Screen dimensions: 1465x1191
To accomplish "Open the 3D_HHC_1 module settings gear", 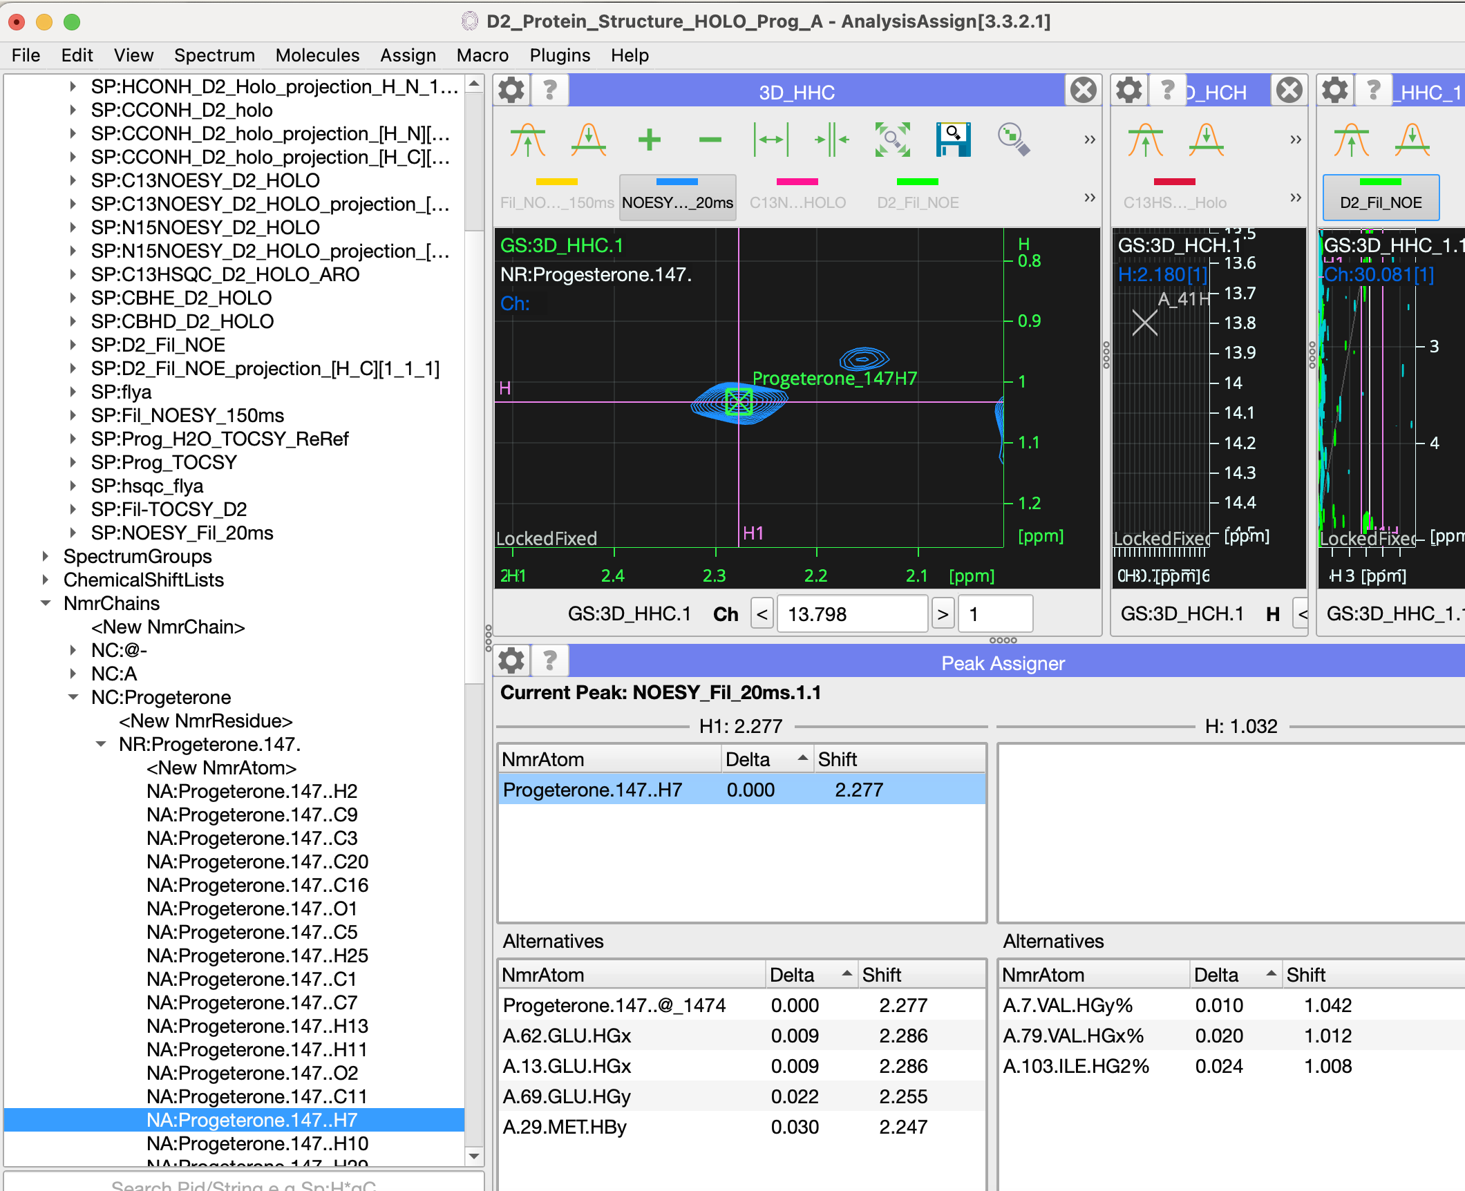I will (1335, 90).
